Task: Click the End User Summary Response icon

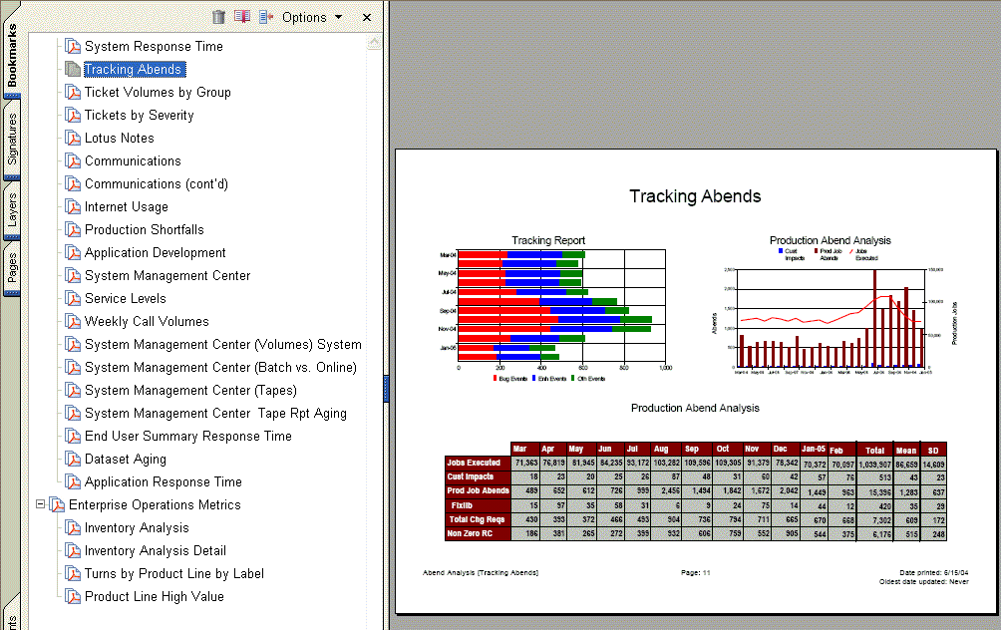Action: point(73,436)
